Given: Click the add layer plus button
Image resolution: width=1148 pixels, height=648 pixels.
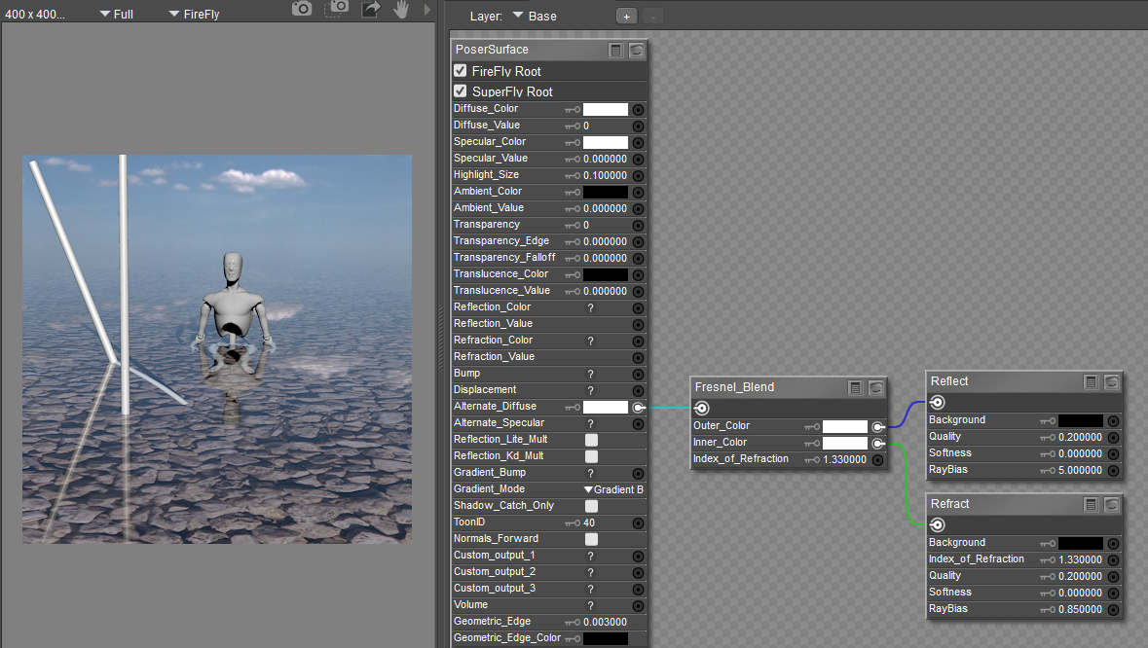Looking at the screenshot, I should pyautogui.click(x=626, y=17).
